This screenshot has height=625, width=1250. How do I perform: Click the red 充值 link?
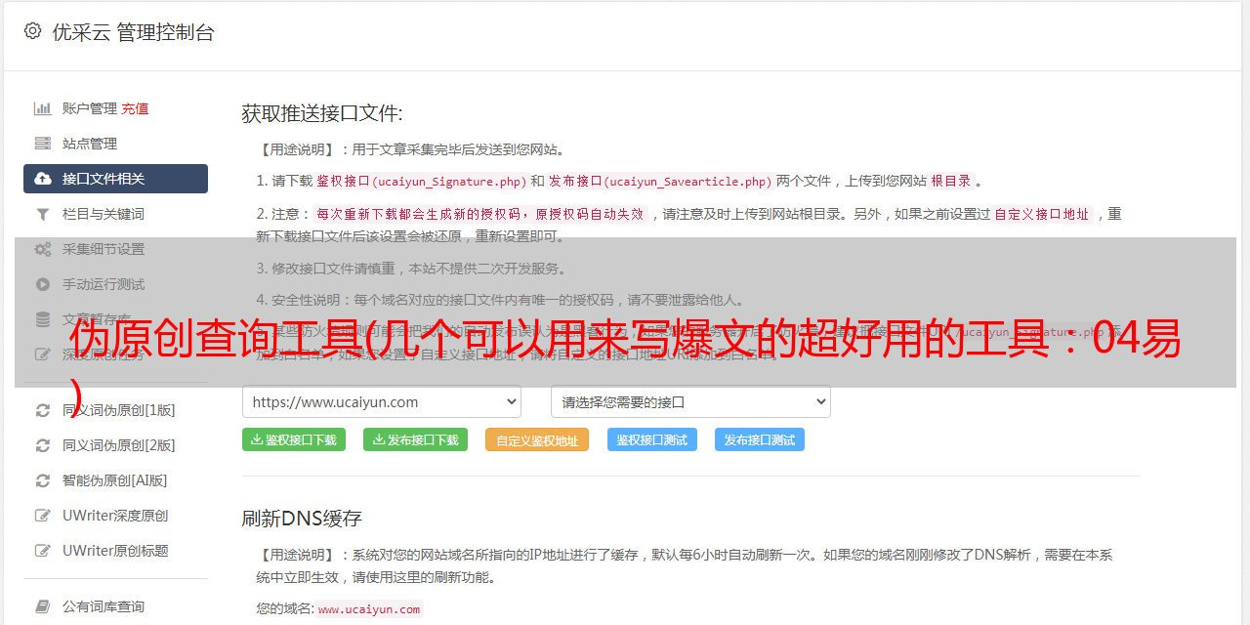tap(135, 108)
